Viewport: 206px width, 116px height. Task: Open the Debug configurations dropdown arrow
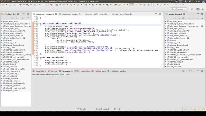(89, 5)
